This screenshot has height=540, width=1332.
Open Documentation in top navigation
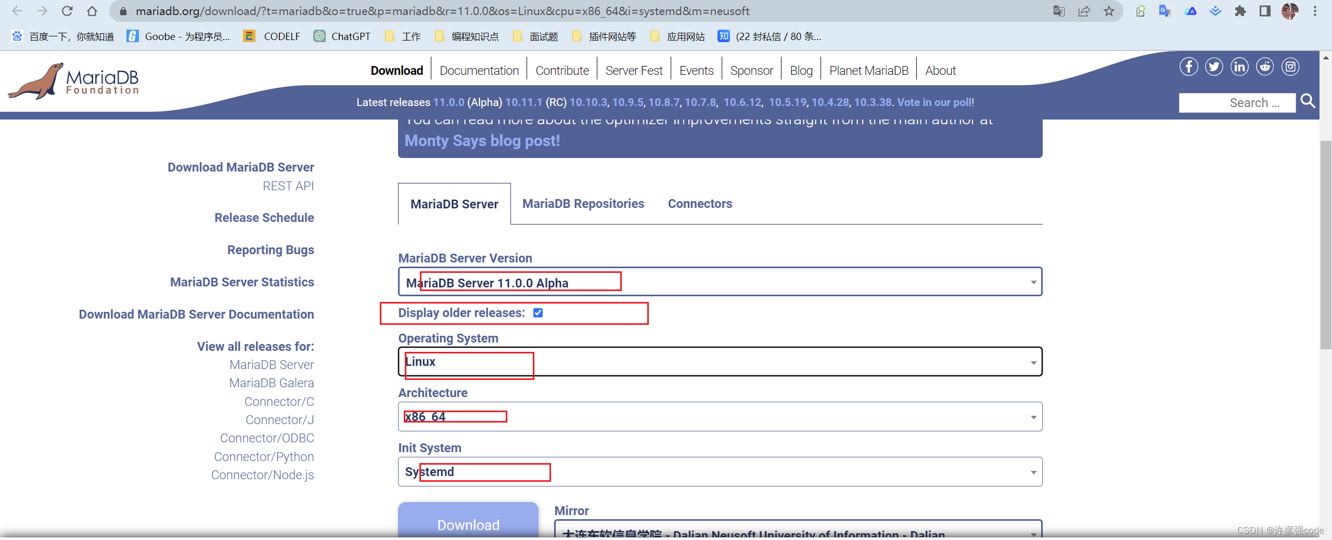(x=479, y=70)
